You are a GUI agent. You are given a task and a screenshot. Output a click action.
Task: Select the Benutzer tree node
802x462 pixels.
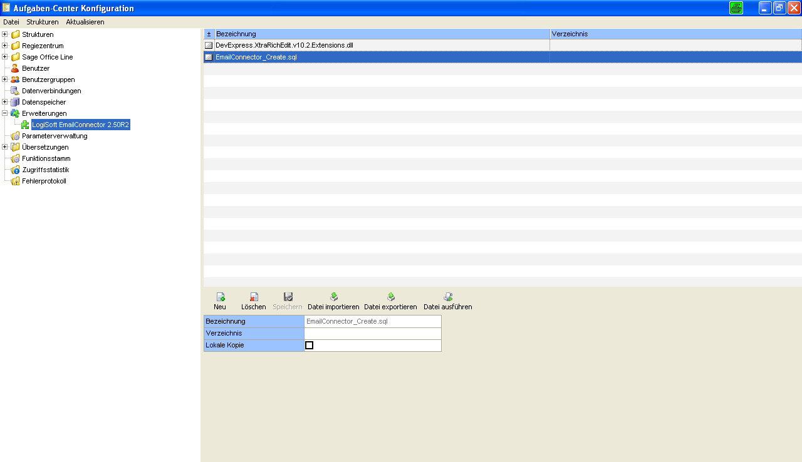click(36, 68)
